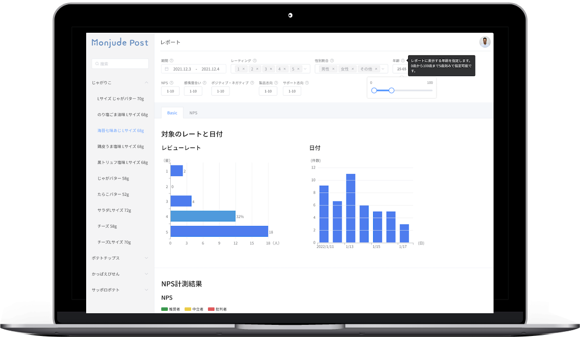Viewport: 580px width, 337px height.
Task: Expand the ポテトチップス sidebar group
Action: click(146, 258)
